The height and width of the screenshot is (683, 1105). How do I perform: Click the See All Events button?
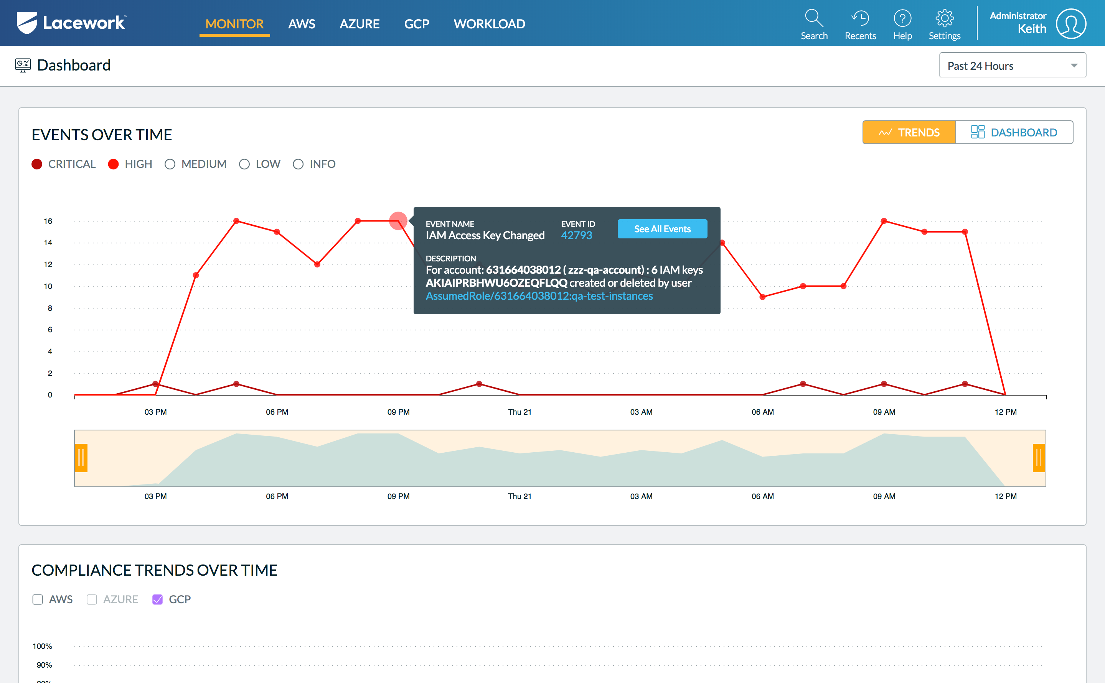point(662,229)
